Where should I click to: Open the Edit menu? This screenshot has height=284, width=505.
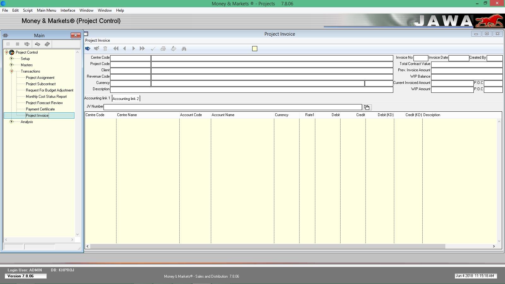click(x=15, y=10)
